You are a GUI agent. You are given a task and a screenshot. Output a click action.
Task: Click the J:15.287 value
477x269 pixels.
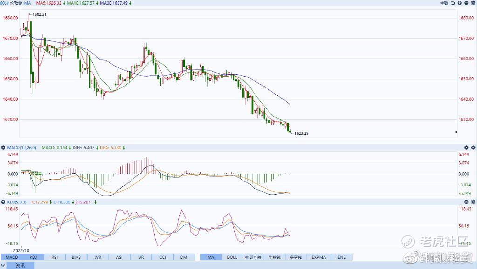click(x=83, y=202)
